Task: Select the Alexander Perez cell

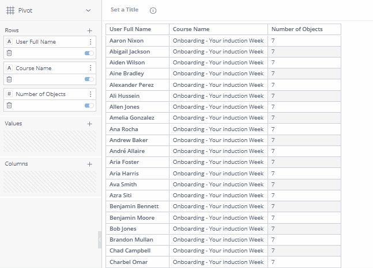Action: click(x=137, y=85)
